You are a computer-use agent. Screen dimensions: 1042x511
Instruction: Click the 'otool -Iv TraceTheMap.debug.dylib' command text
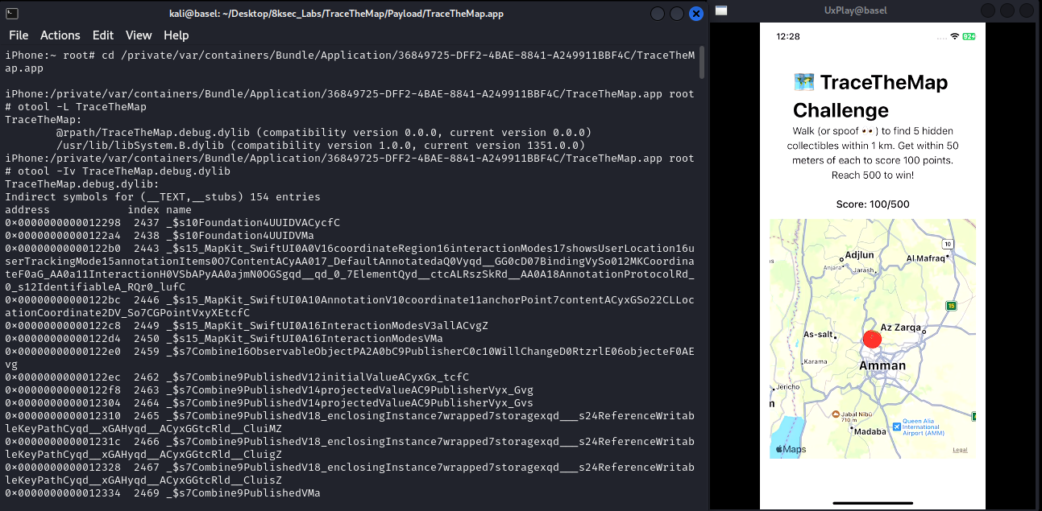point(124,171)
